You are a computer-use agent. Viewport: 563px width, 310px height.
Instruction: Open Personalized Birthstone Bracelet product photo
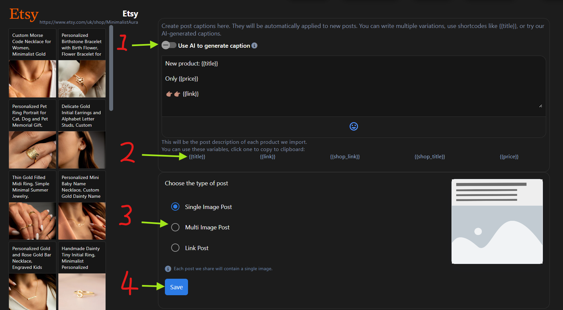click(82, 79)
